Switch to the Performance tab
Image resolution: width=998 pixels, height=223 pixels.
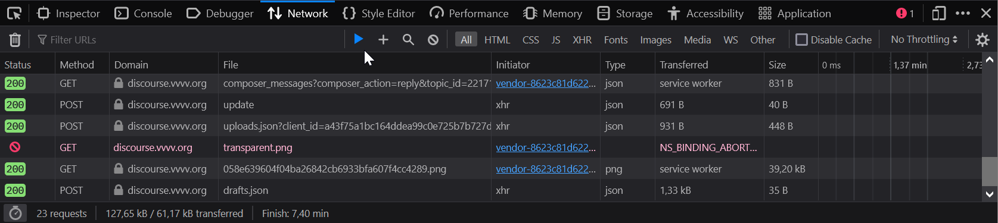pos(469,13)
